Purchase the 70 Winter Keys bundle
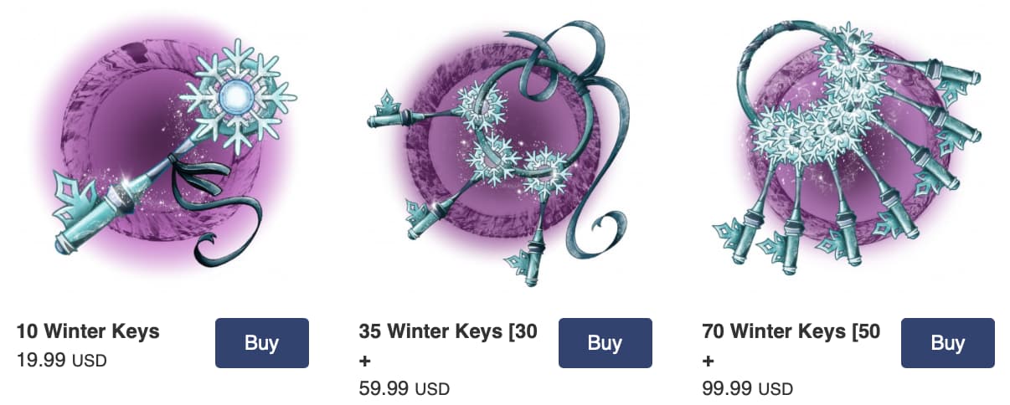This screenshot has height=405, width=1010. (x=947, y=343)
